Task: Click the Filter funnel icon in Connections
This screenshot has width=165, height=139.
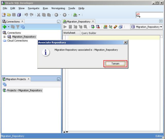Action: tap(18, 27)
